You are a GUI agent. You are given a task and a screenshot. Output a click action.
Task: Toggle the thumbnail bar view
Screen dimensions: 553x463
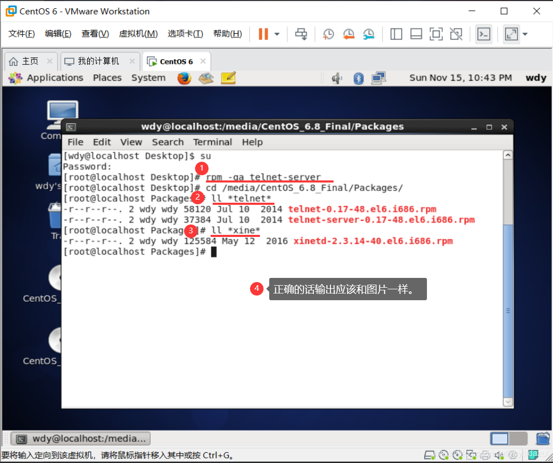pos(416,34)
